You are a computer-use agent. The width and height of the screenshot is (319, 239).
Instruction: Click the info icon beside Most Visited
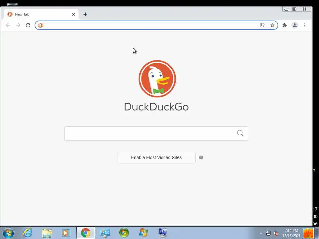point(201,157)
